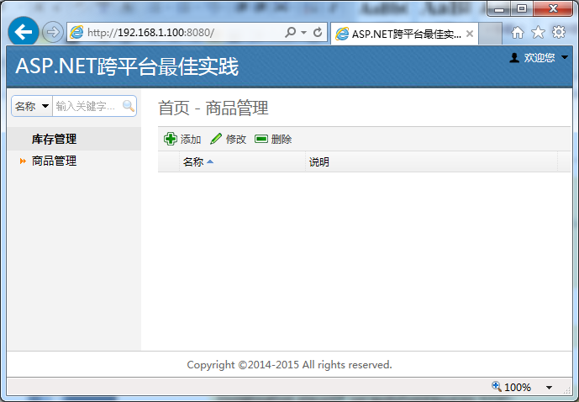This screenshot has height=402, width=579.
Task: Click the user avatar icon beside 欢迎您
Action: click(514, 58)
